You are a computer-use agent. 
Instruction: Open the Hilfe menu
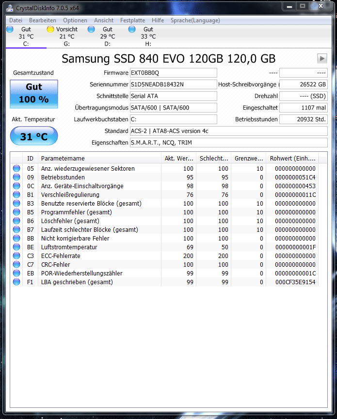158,20
